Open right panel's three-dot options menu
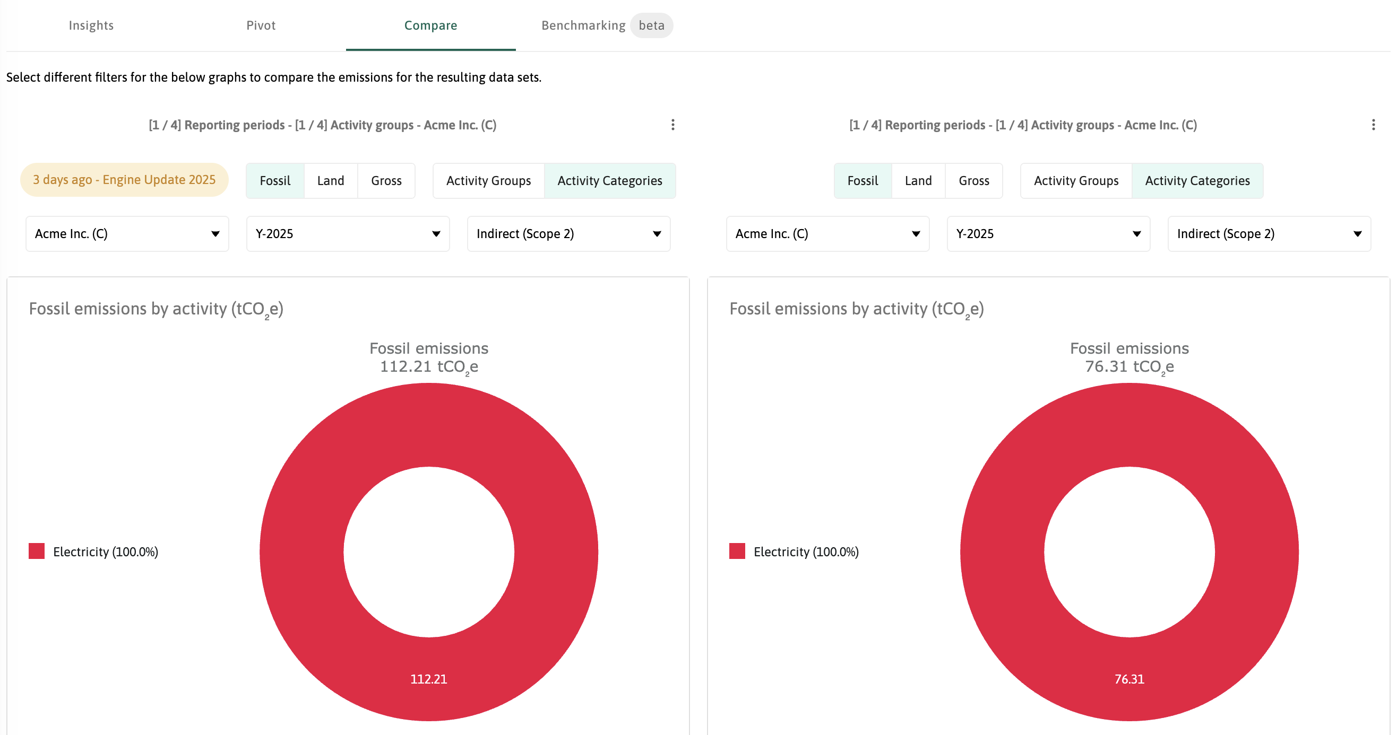 coord(1373,125)
